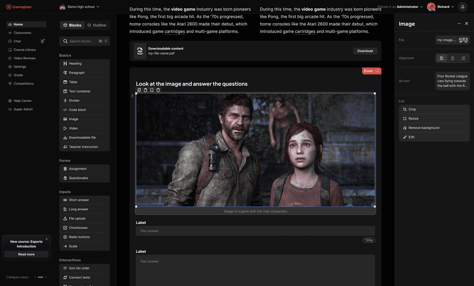This screenshot has width=474, height=286.
Task: Focus the Search blocks field
Action: point(85,41)
